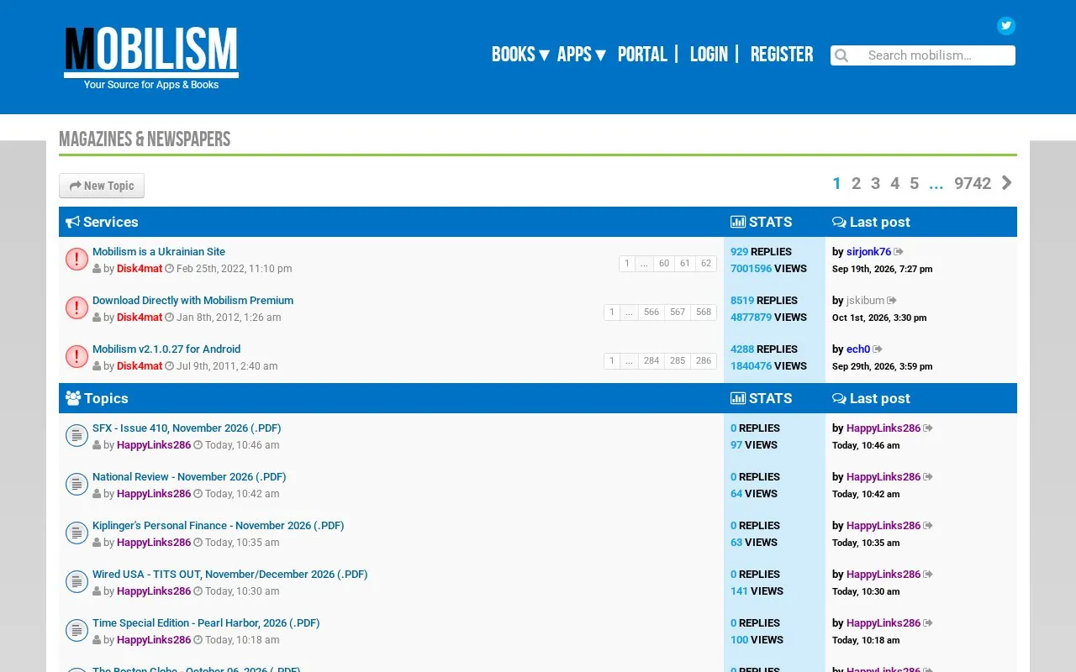Open the PORTAL menu item
This screenshot has width=1076, height=672.
tap(642, 55)
